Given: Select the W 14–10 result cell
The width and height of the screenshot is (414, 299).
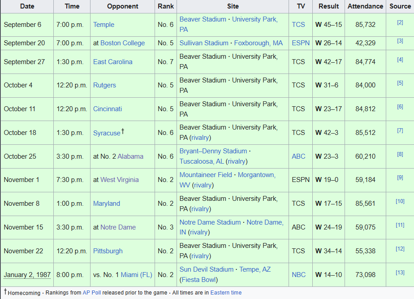Looking at the screenshot, I should point(328,275).
